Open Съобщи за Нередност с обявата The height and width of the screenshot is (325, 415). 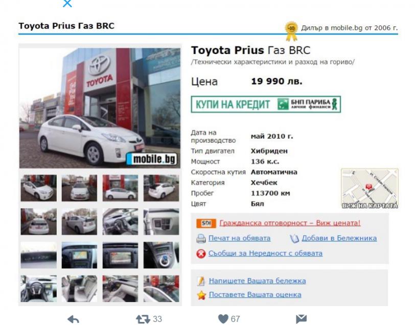pos(265,254)
